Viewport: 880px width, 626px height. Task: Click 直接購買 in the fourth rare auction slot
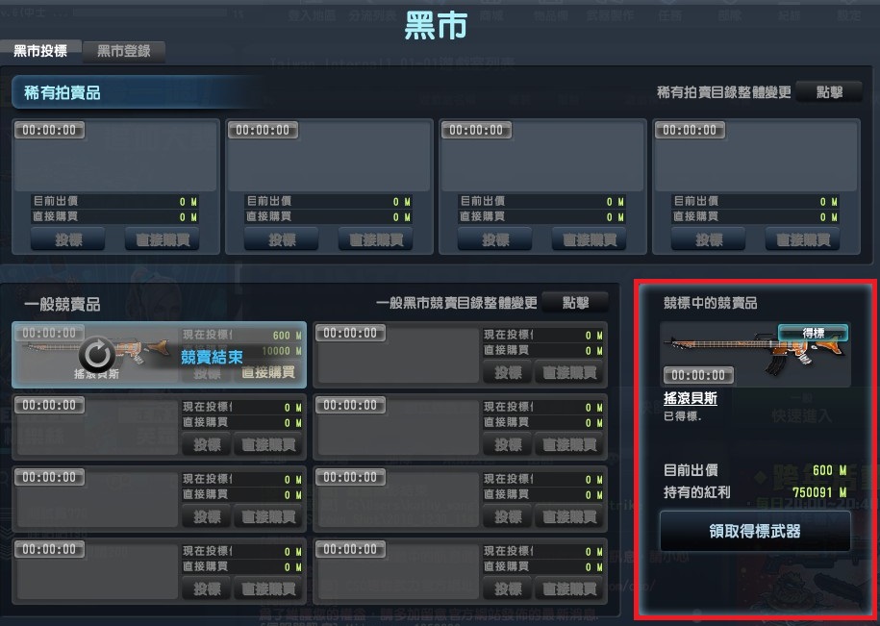(802, 240)
